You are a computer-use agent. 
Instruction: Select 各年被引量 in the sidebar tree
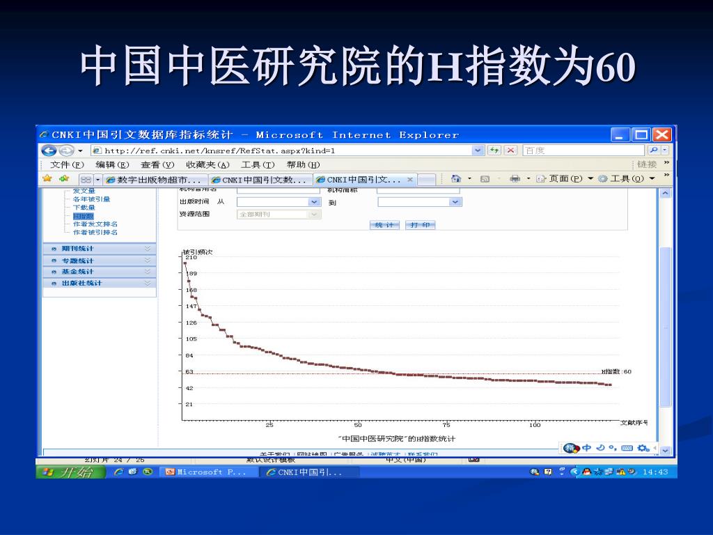[91, 199]
